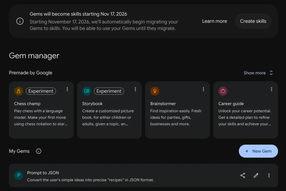This screenshot has height=191, width=286.
Task: Open the Prompt to JSON gem row
Action: pos(143,175)
